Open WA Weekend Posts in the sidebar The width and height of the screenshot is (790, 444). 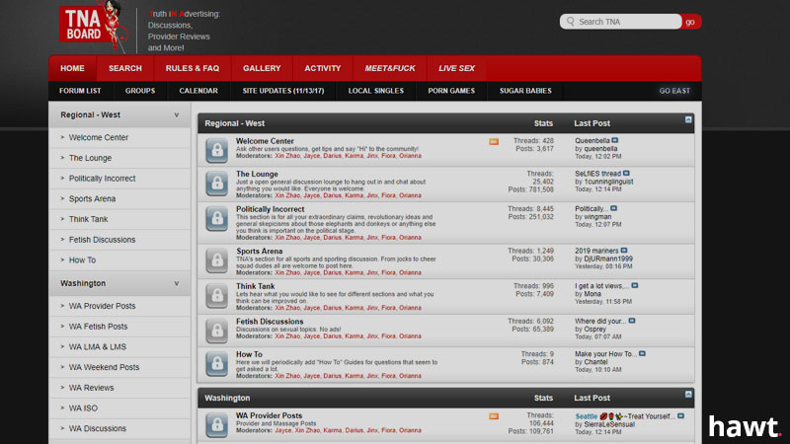(105, 367)
